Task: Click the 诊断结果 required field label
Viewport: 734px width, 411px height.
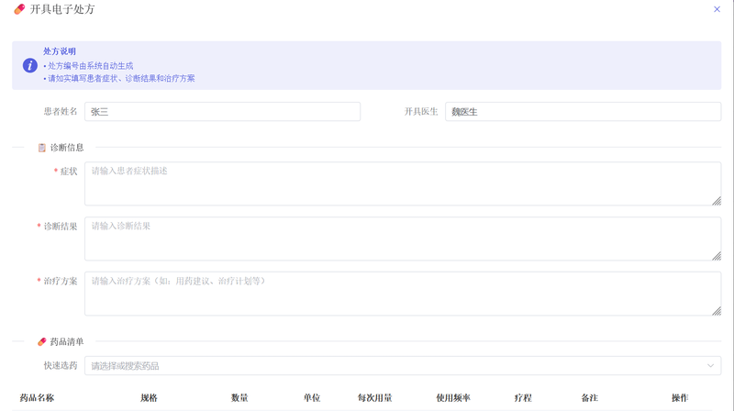Action: pos(61,226)
